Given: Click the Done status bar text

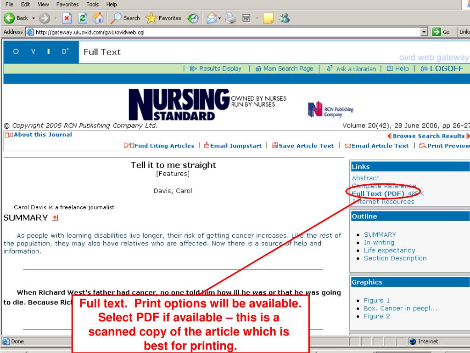Looking at the screenshot, I should (17, 342).
